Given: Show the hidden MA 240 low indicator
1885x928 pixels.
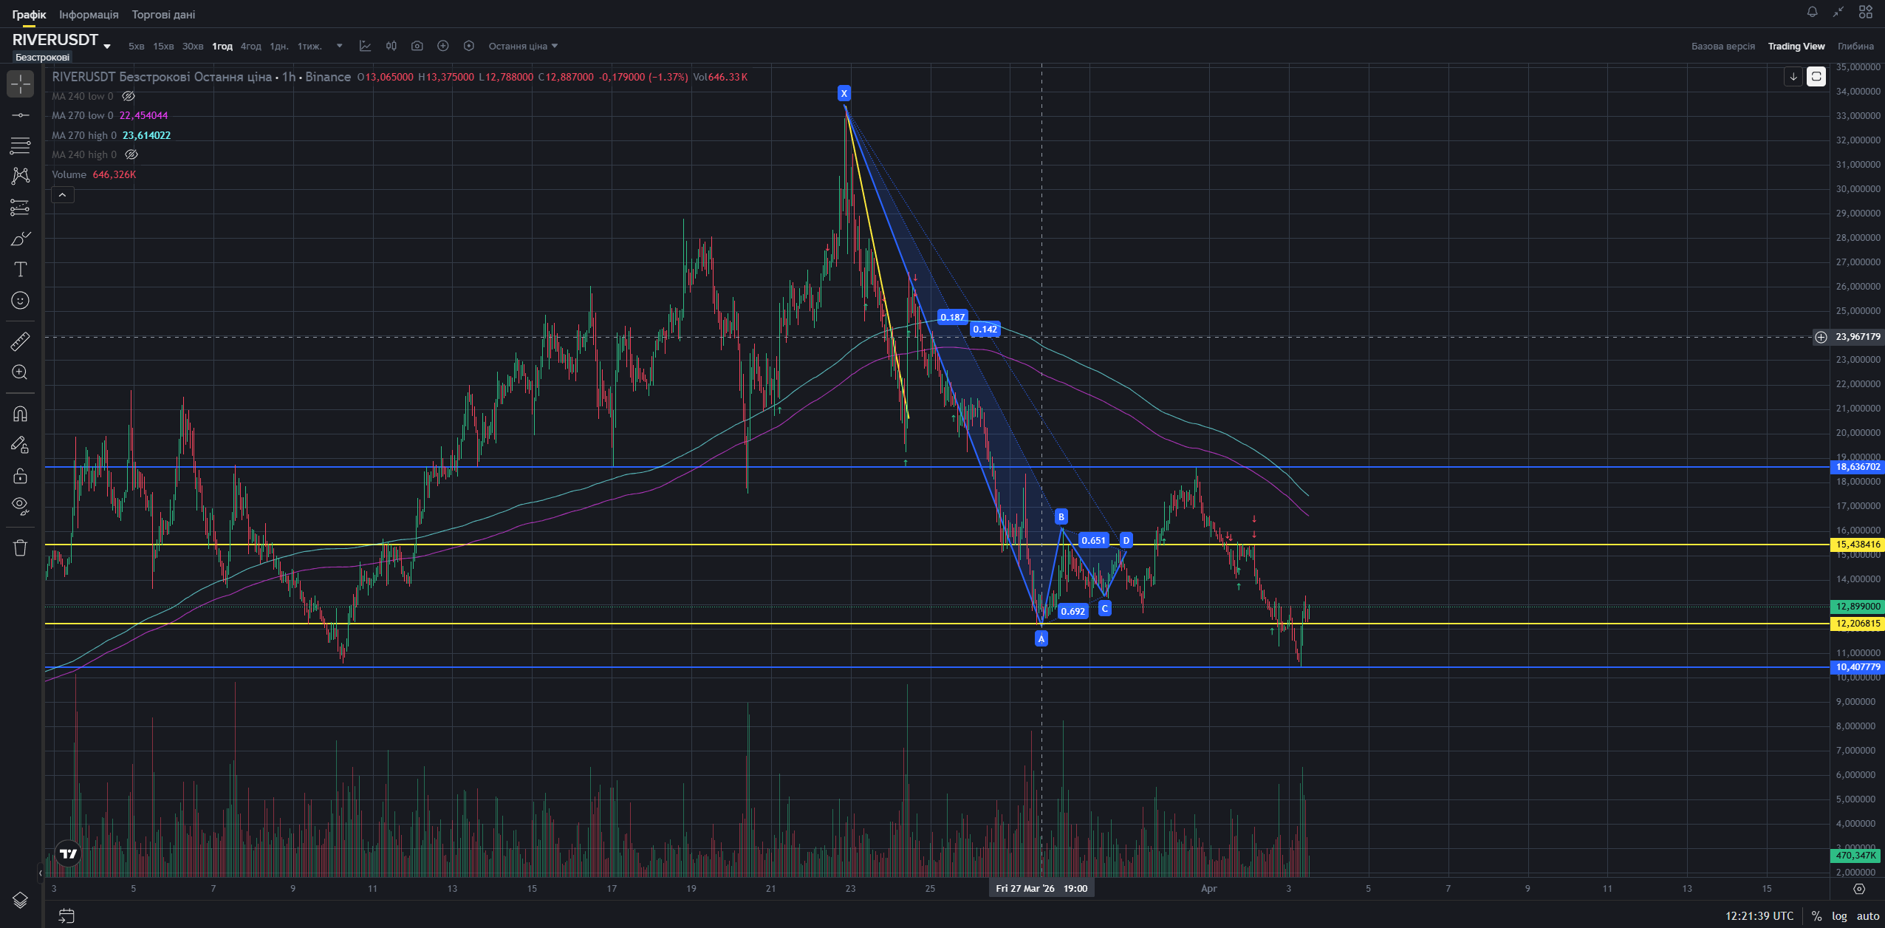Looking at the screenshot, I should coord(129,96).
